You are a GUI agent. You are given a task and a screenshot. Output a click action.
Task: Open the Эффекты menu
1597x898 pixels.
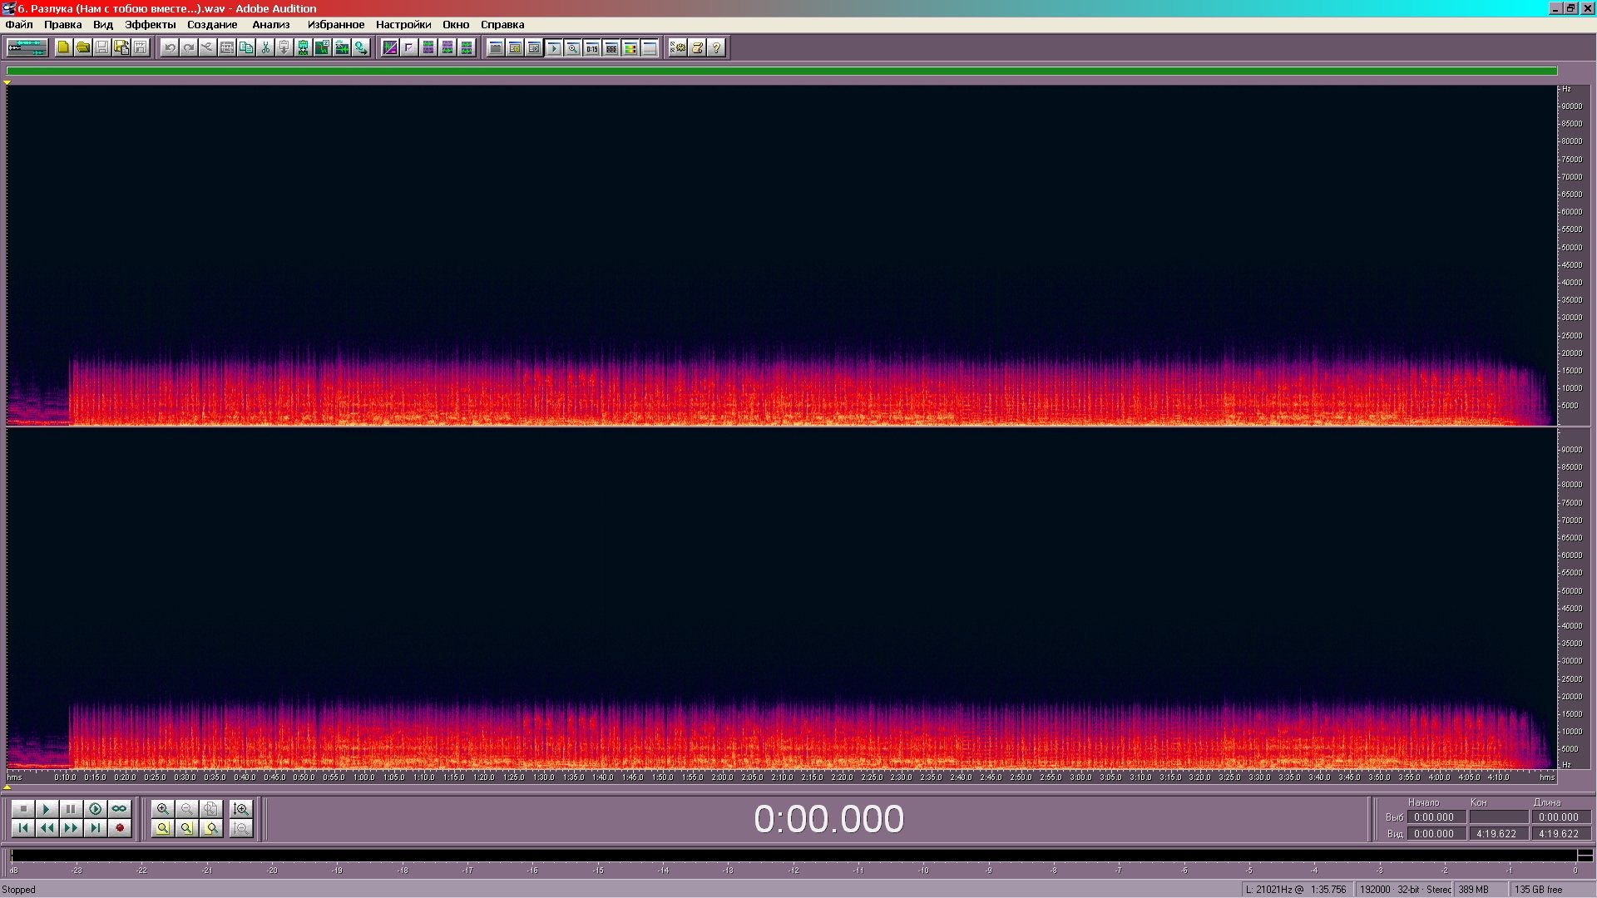click(x=151, y=24)
